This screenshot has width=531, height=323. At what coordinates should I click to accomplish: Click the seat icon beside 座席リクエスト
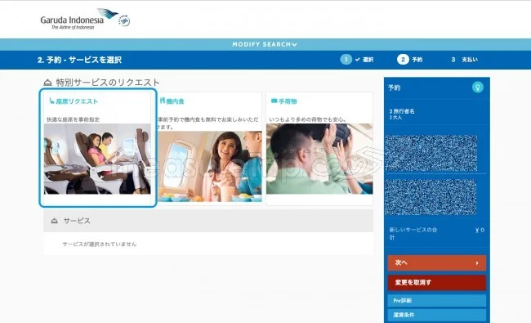point(51,101)
